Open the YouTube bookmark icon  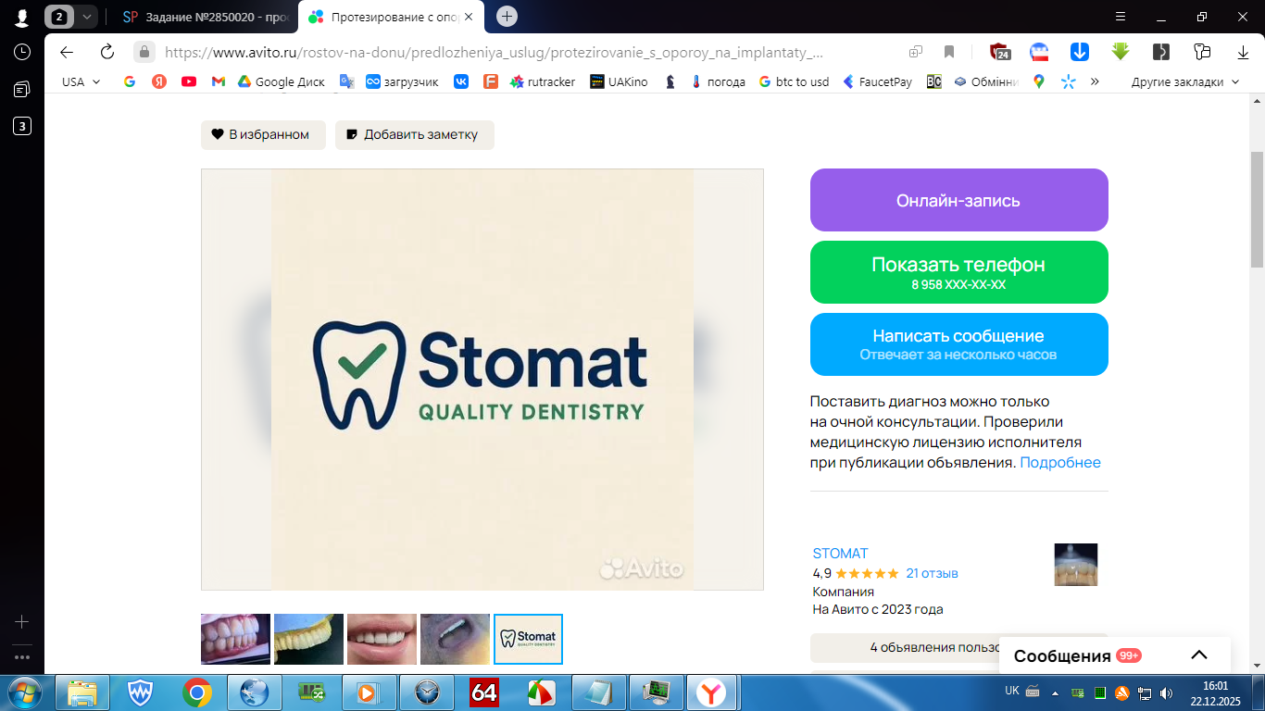click(x=189, y=81)
